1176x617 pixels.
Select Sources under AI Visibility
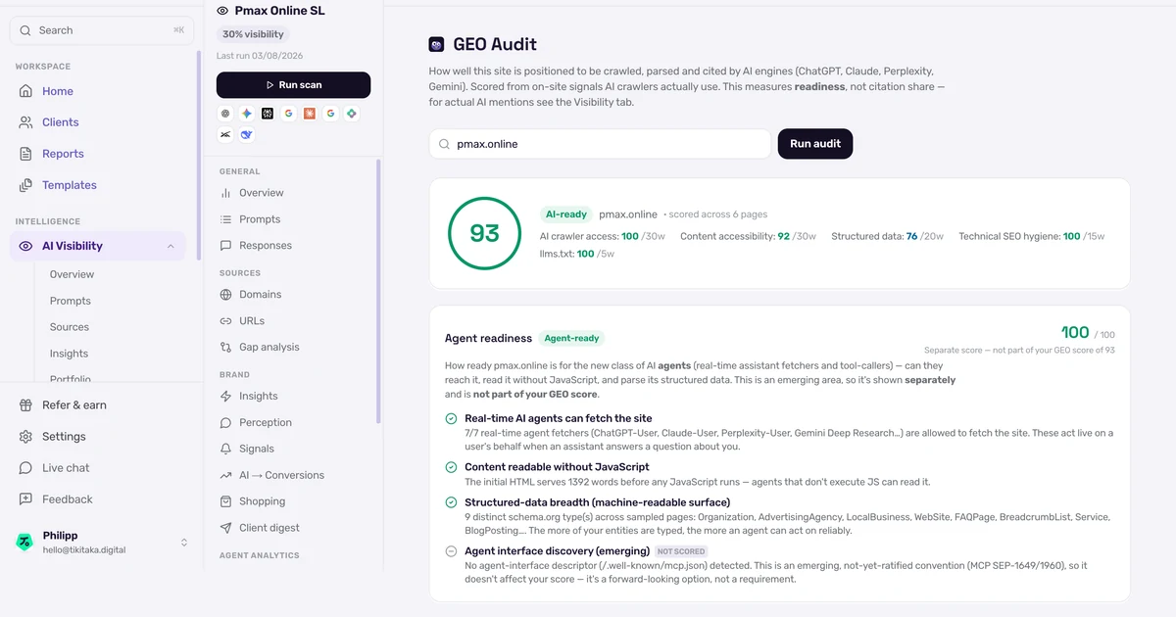point(70,327)
